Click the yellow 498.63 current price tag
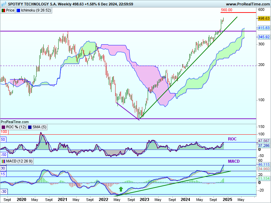The image size is (271, 203). (264, 18)
